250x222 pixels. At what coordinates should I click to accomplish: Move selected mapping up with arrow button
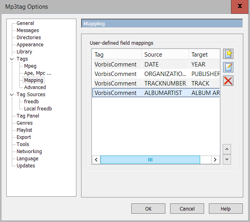[x=227, y=149]
